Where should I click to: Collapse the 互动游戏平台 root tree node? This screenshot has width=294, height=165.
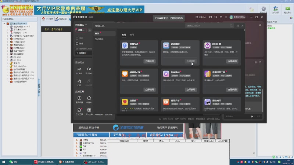[4, 23]
